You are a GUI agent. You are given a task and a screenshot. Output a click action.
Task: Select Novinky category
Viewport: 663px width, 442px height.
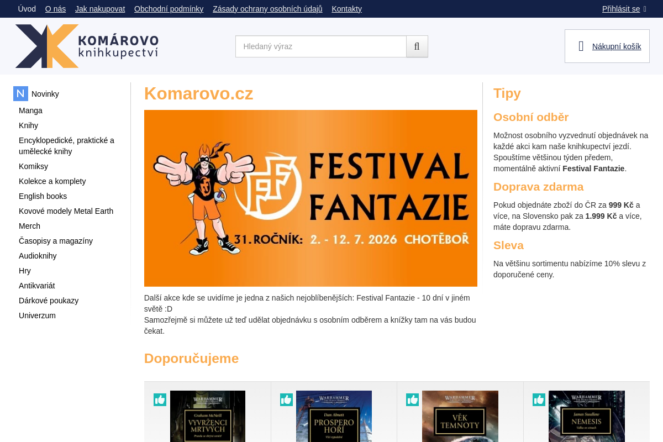(45, 94)
